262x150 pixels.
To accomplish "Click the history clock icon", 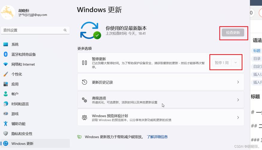I will [x=84, y=82].
